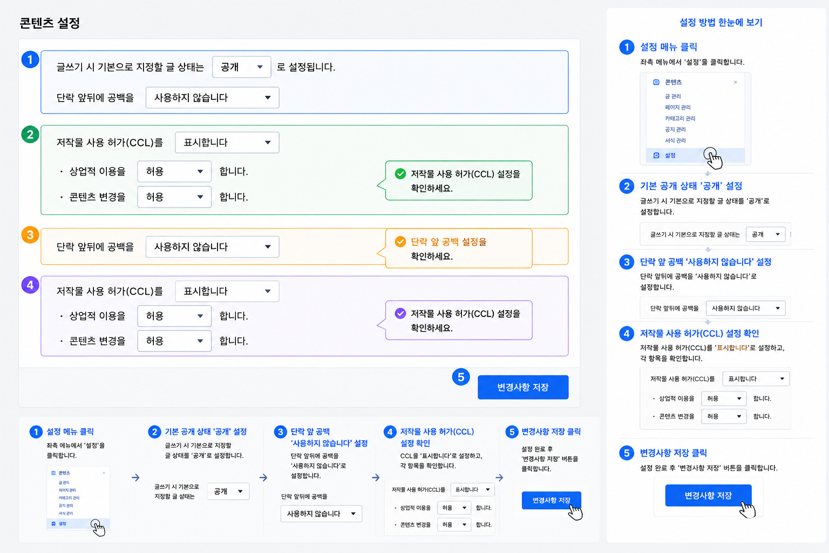Open the 상업적 이용을 허용 dropdown in the green section

coord(174,171)
